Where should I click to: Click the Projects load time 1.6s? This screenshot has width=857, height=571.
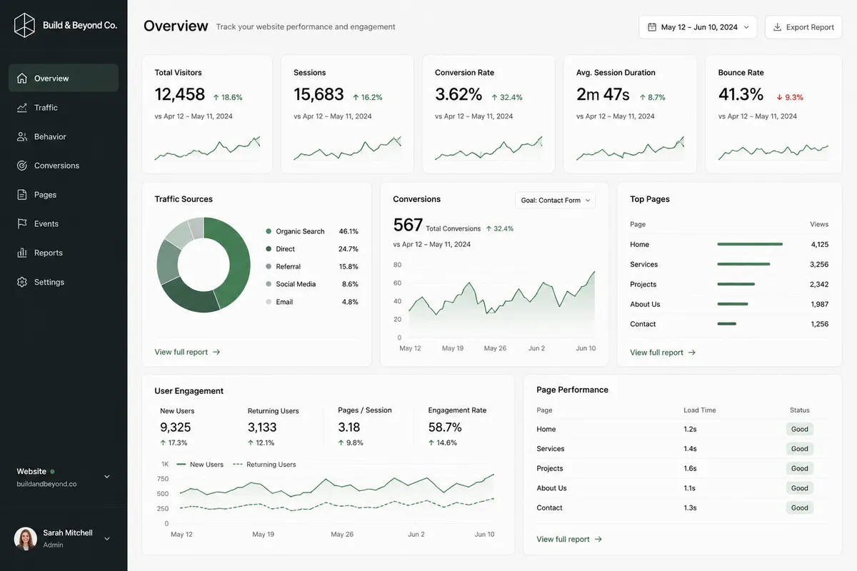point(690,468)
